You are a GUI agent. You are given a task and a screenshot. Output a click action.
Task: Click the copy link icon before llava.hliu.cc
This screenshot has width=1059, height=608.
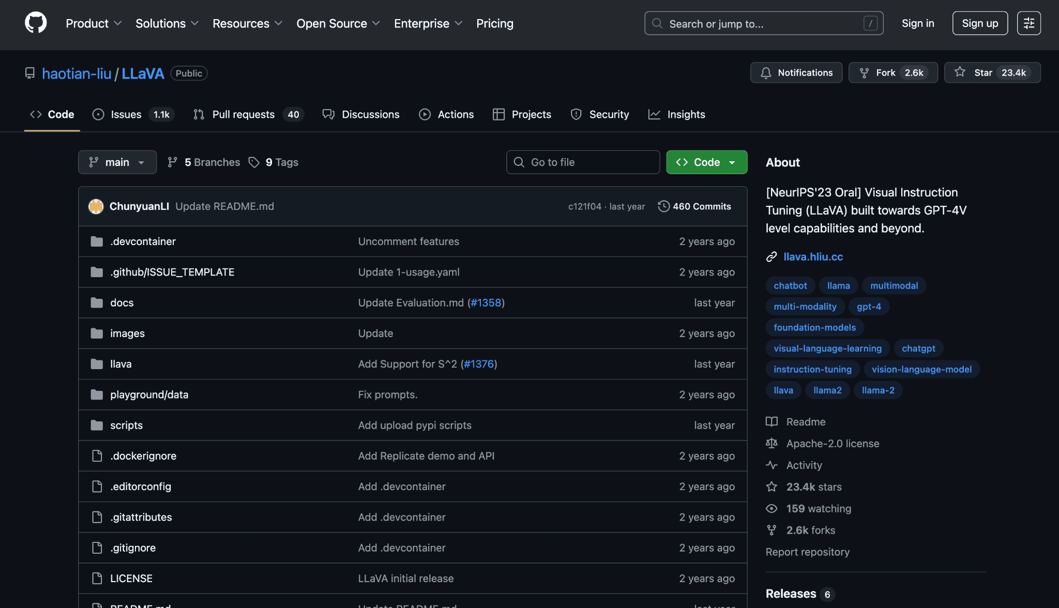click(771, 256)
